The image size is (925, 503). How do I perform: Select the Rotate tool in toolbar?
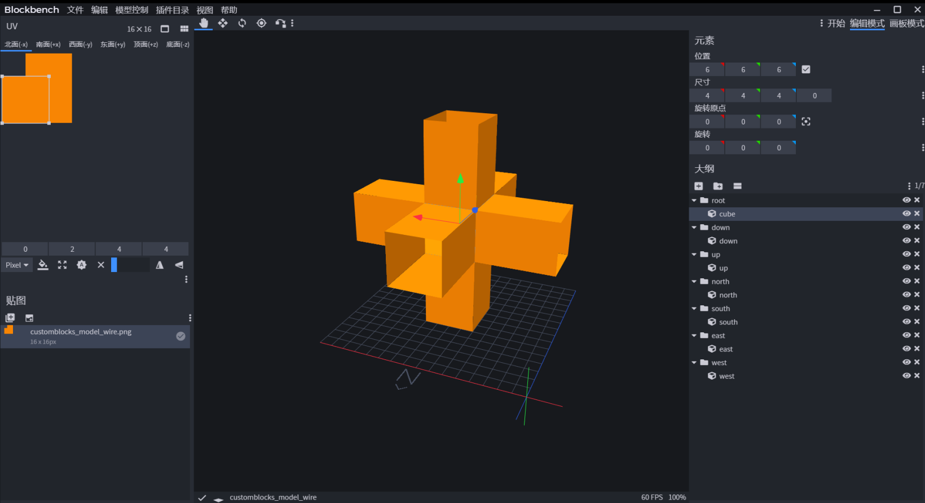242,23
